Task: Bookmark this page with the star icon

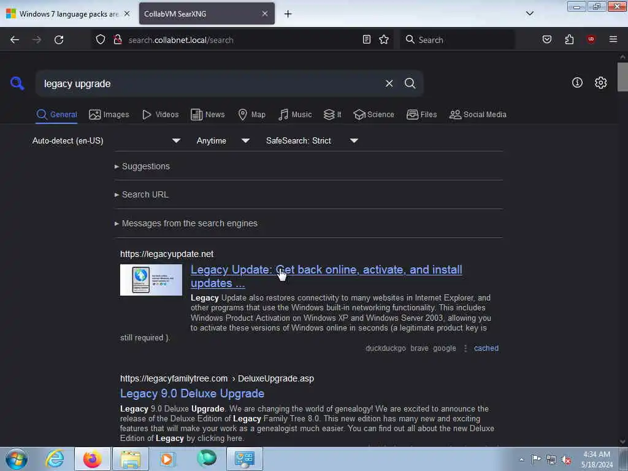Action: [384, 39]
